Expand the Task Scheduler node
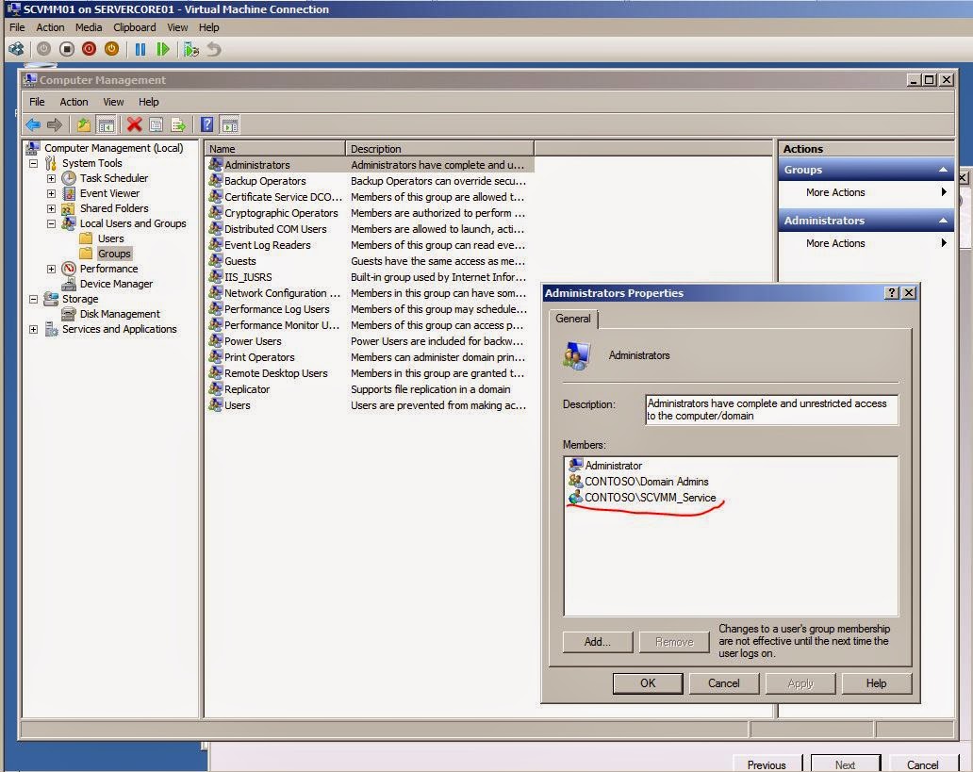 (52, 178)
